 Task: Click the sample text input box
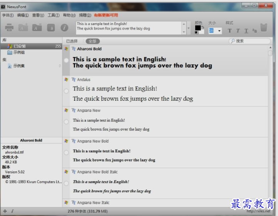click(129, 28)
